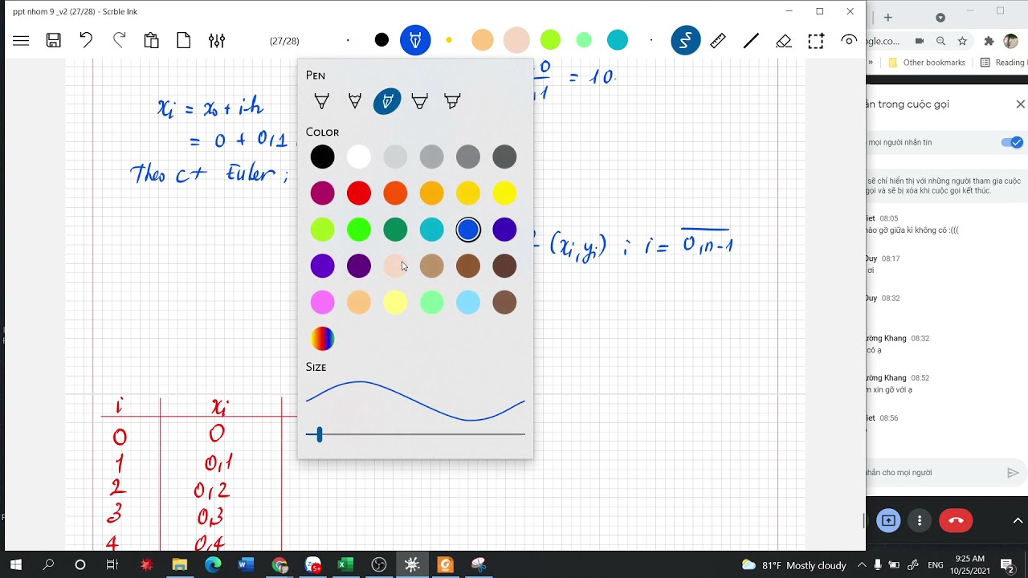The width and height of the screenshot is (1028, 578).
Task: Click the view icon at toolbar end
Action: pos(849,40)
